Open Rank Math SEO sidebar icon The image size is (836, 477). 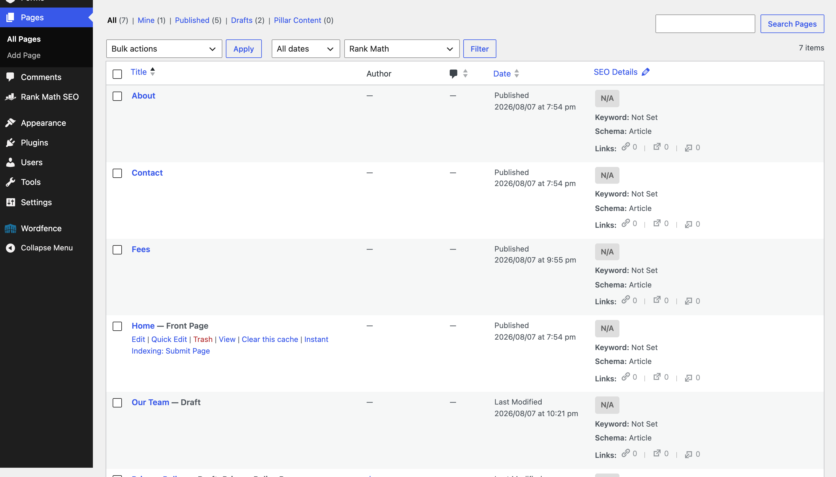click(10, 97)
